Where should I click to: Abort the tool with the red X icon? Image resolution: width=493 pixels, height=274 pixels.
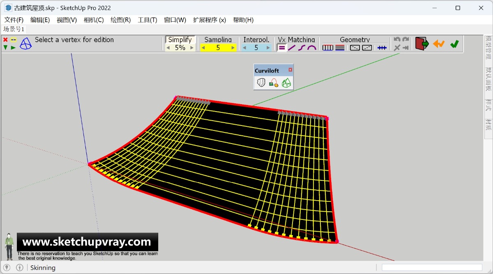(5, 40)
